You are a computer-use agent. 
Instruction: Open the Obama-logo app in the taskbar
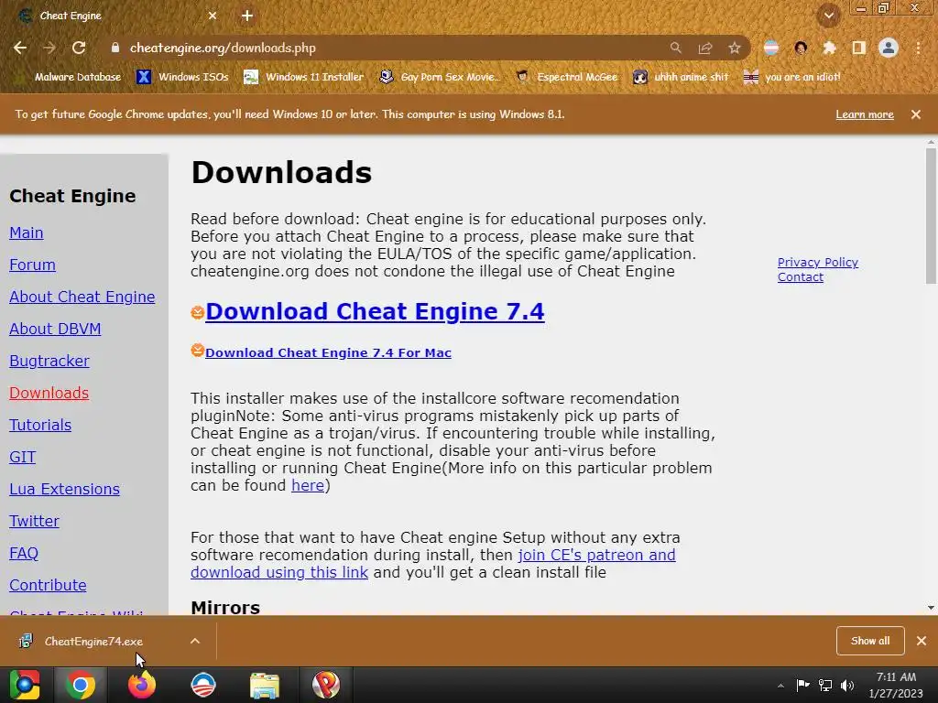click(x=203, y=685)
